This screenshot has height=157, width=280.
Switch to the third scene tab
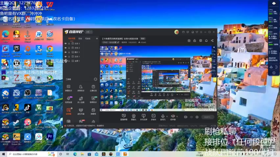88,38
